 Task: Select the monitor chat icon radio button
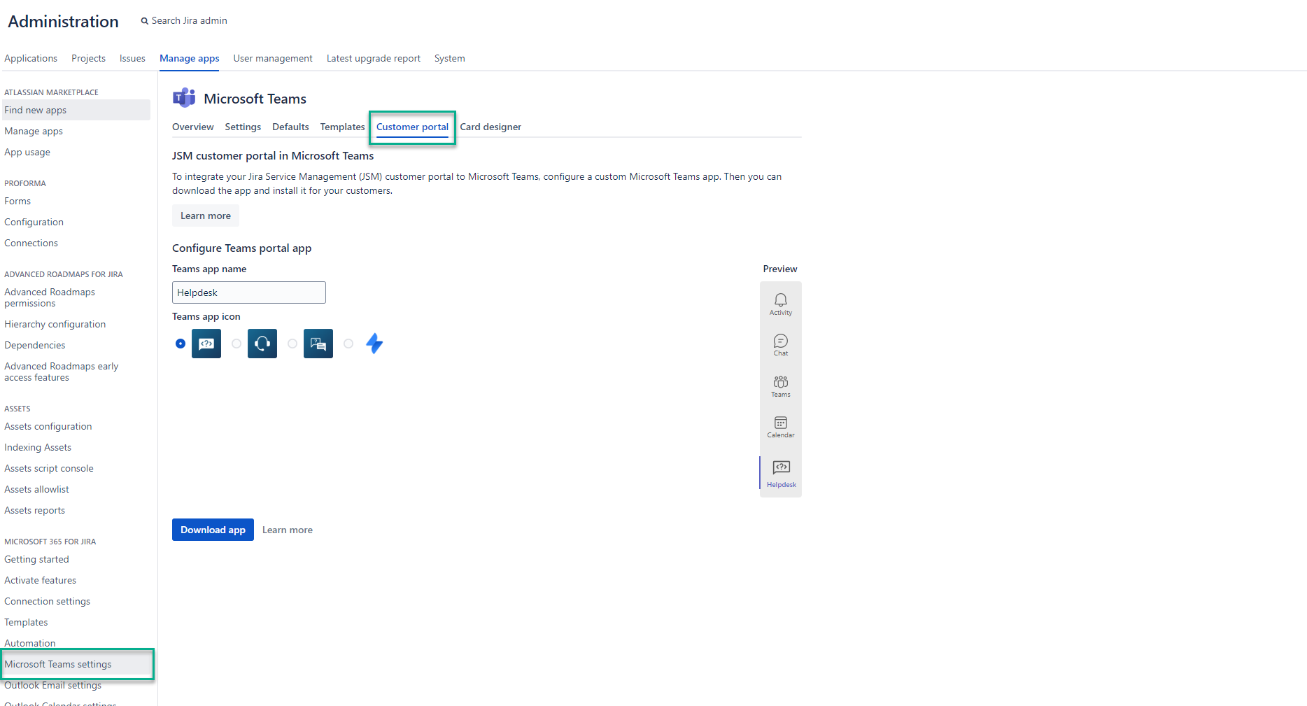click(x=292, y=344)
